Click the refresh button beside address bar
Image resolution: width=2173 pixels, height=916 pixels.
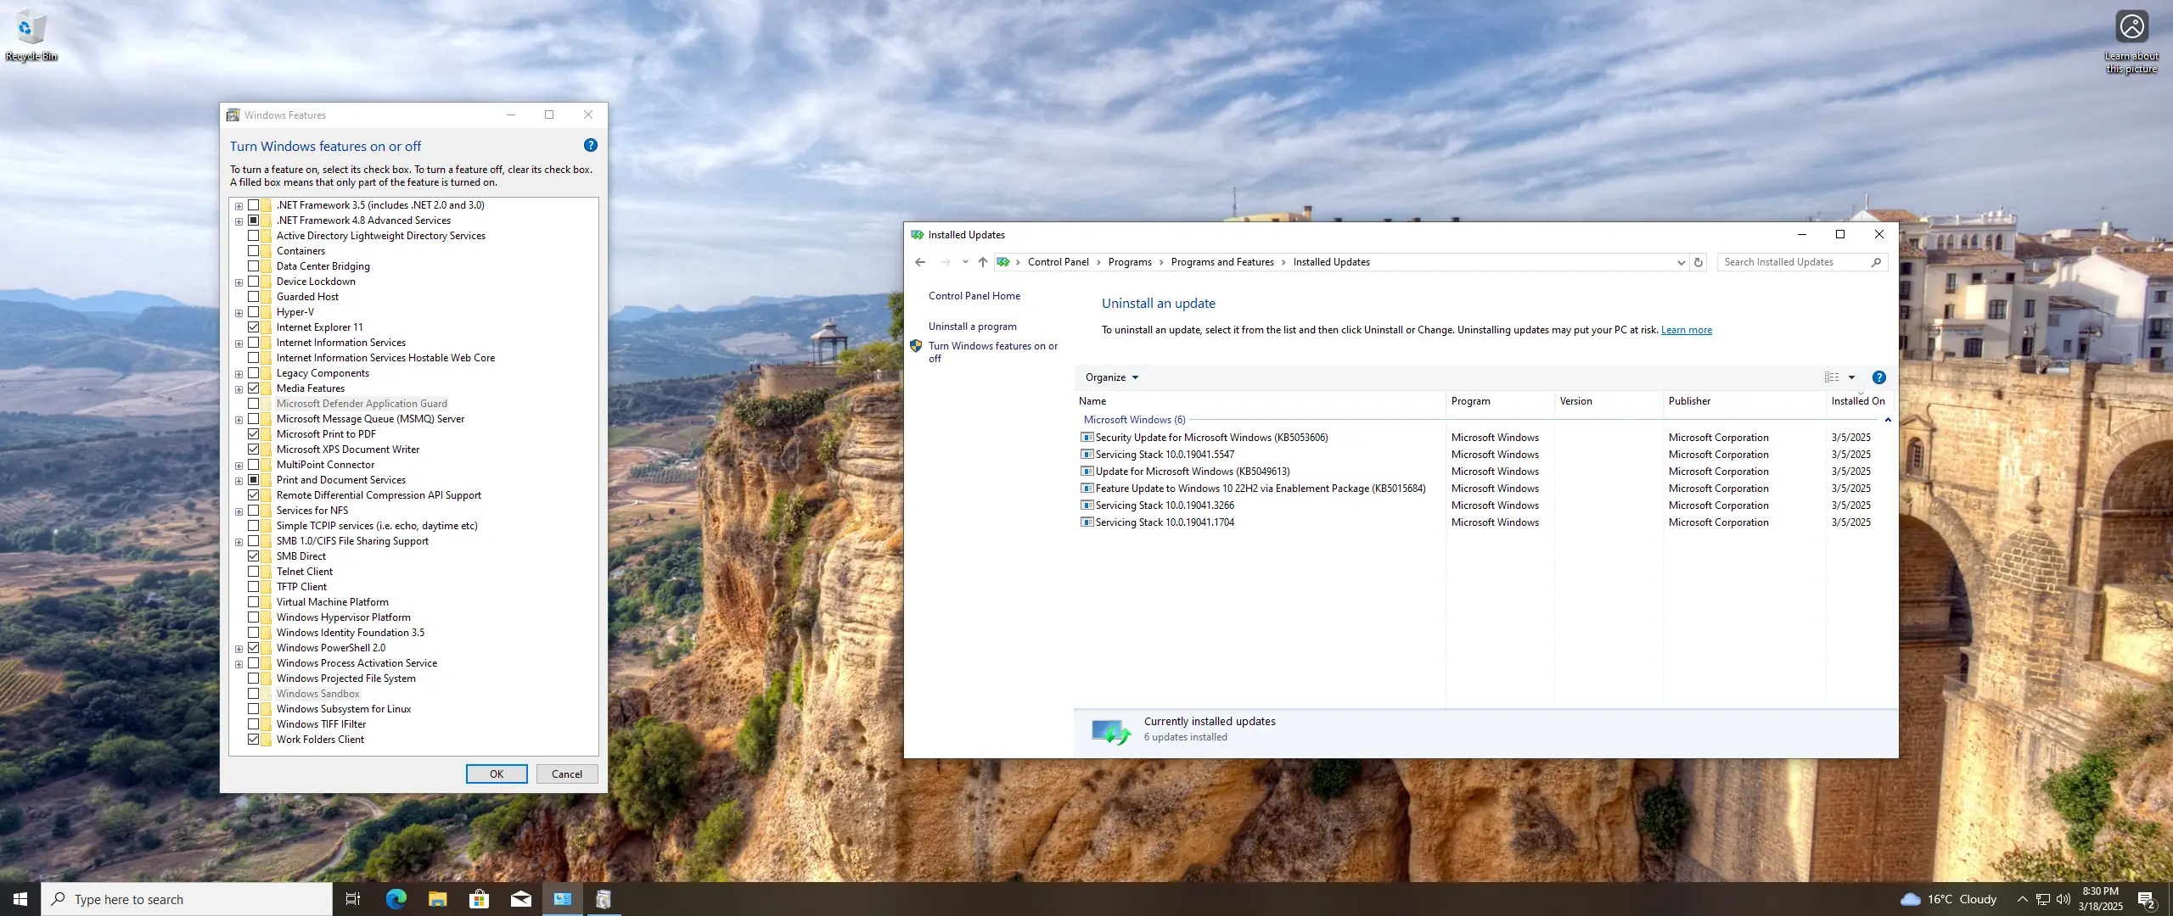click(x=1699, y=262)
